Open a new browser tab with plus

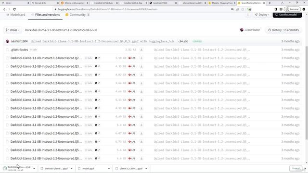[x=269, y=3]
